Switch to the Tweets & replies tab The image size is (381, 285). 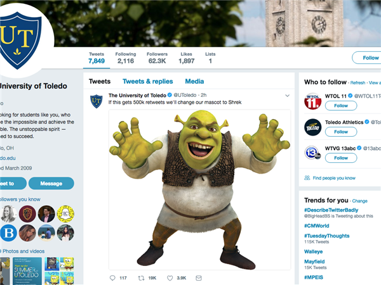click(x=147, y=82)
